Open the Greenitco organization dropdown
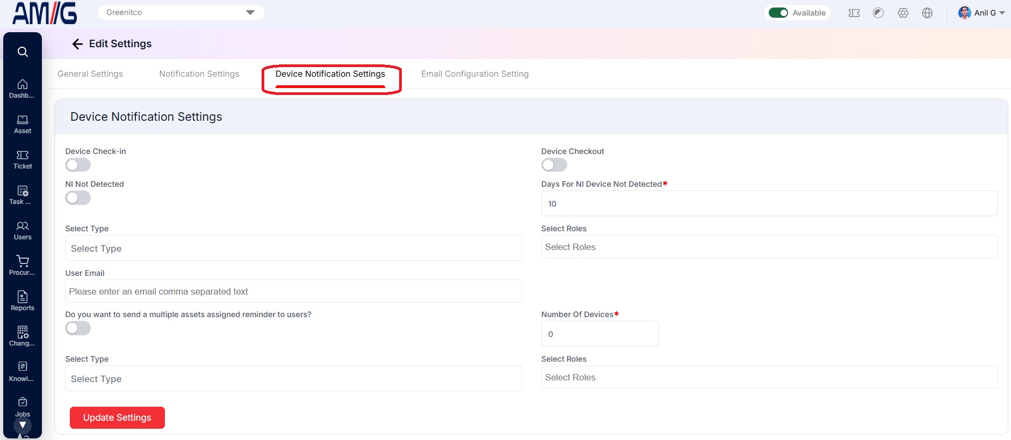 pos(180,12)
